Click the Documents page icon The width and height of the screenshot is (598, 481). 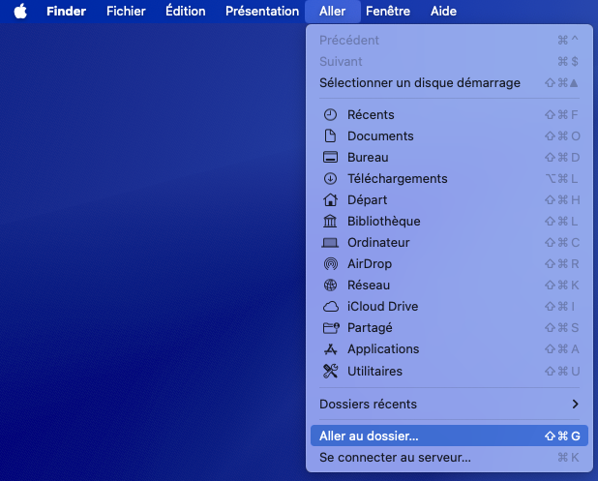[x=330, y=136]
